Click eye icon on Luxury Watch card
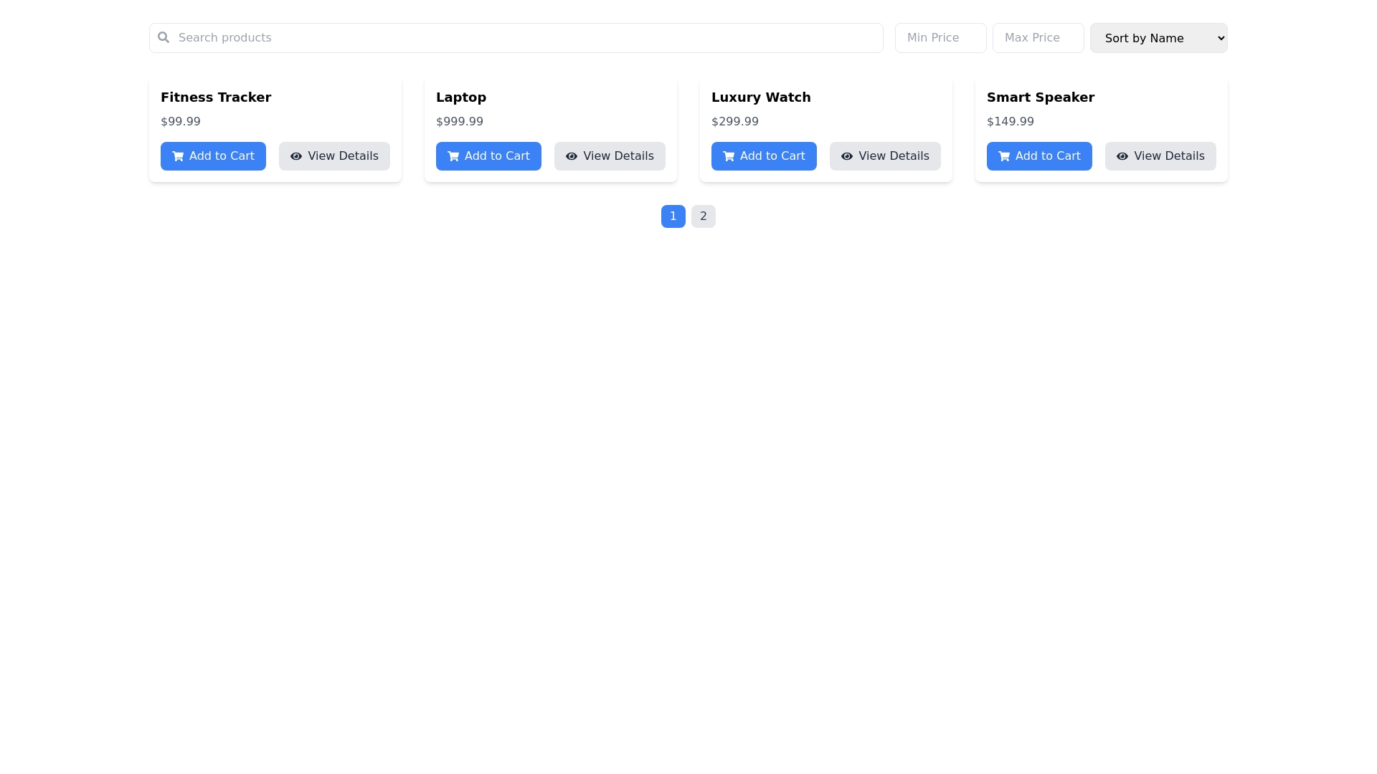The image size is (1377, 774). (847, 156)
